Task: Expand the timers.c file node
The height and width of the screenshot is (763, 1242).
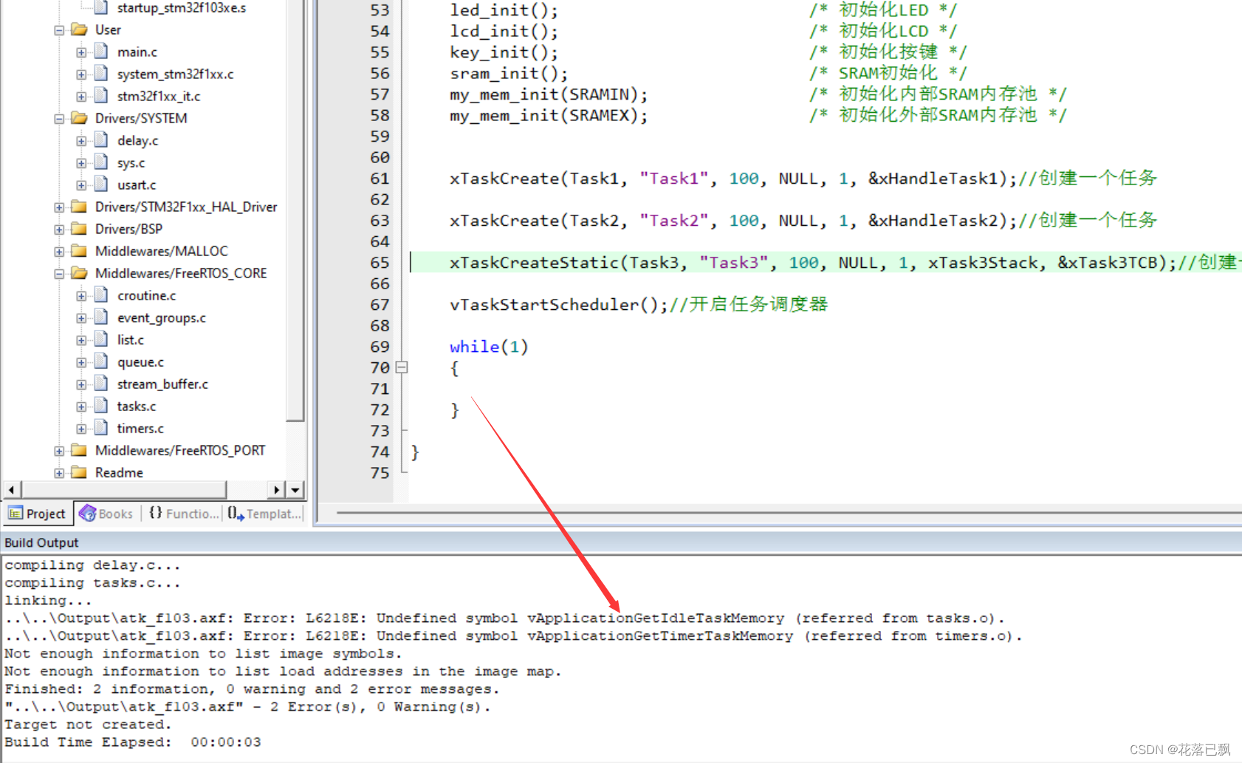Action: 81,429
